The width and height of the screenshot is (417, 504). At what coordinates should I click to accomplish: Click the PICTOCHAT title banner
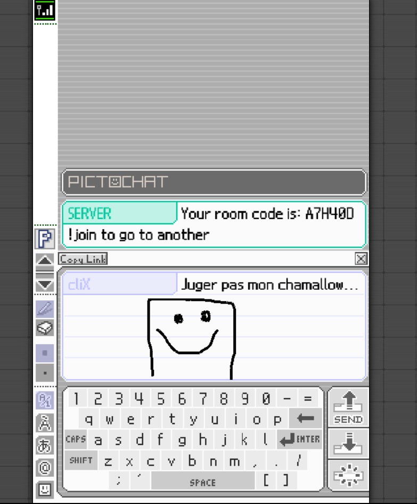[x=214, y=182]
